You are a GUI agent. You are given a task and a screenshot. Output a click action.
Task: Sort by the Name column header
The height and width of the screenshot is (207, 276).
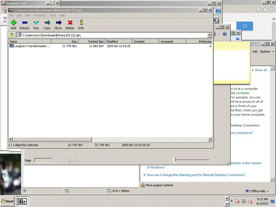pos(30,41)
